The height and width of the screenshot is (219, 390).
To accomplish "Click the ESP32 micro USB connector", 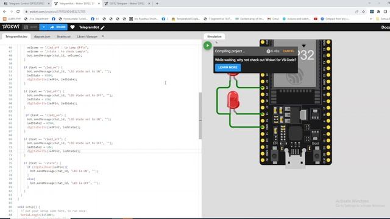I will tap(295, 158).
